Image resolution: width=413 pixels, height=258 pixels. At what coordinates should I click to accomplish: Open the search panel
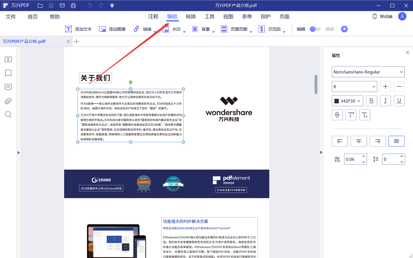(x=8, y=115)
